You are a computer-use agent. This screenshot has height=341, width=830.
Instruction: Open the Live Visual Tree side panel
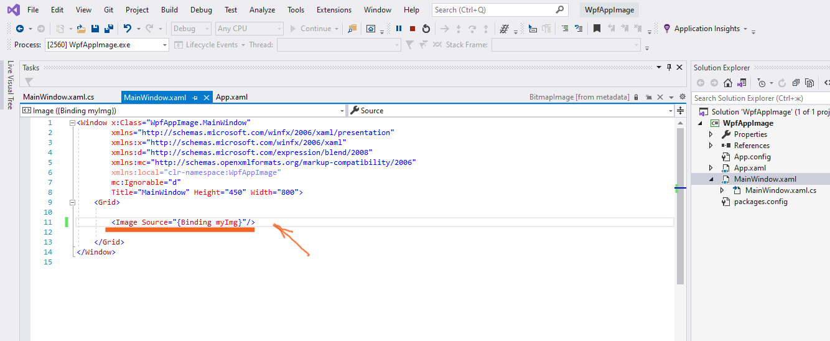click(x=10, y=85)
